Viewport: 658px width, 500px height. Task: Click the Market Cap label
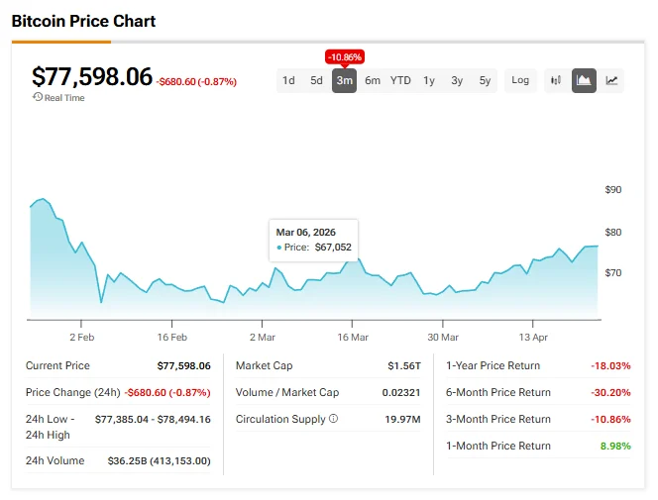264,366
